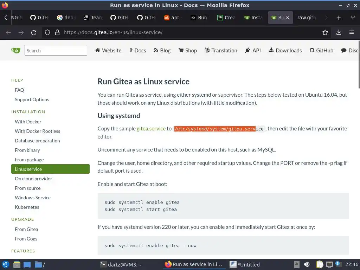Click the blue desktop taskbar icon
Screen dimensions: 360x270
pos(27,264)
